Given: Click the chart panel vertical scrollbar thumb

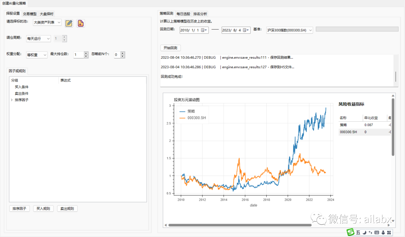Looking at the screenshot, I should [393, 127].
